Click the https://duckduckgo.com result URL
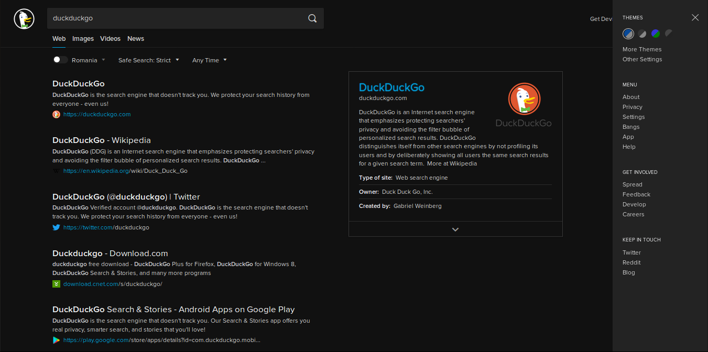 (97, 114)
